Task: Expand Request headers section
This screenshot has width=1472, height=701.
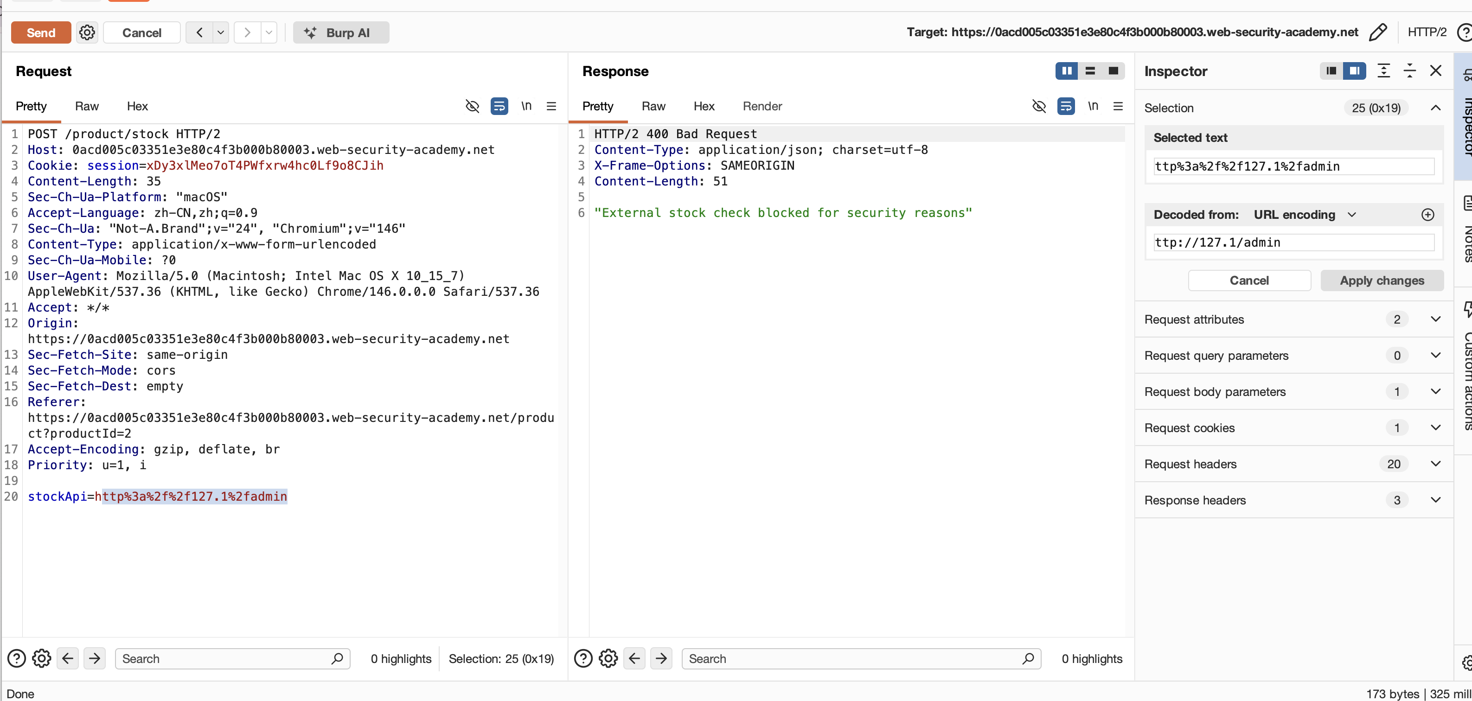Action: pyautogui.click(x=1435, y=464)
